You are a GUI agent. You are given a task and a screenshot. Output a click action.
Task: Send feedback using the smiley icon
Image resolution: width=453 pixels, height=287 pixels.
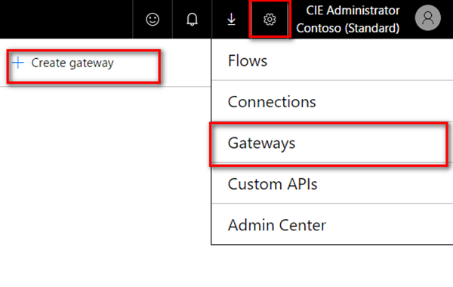click(153, 20)
